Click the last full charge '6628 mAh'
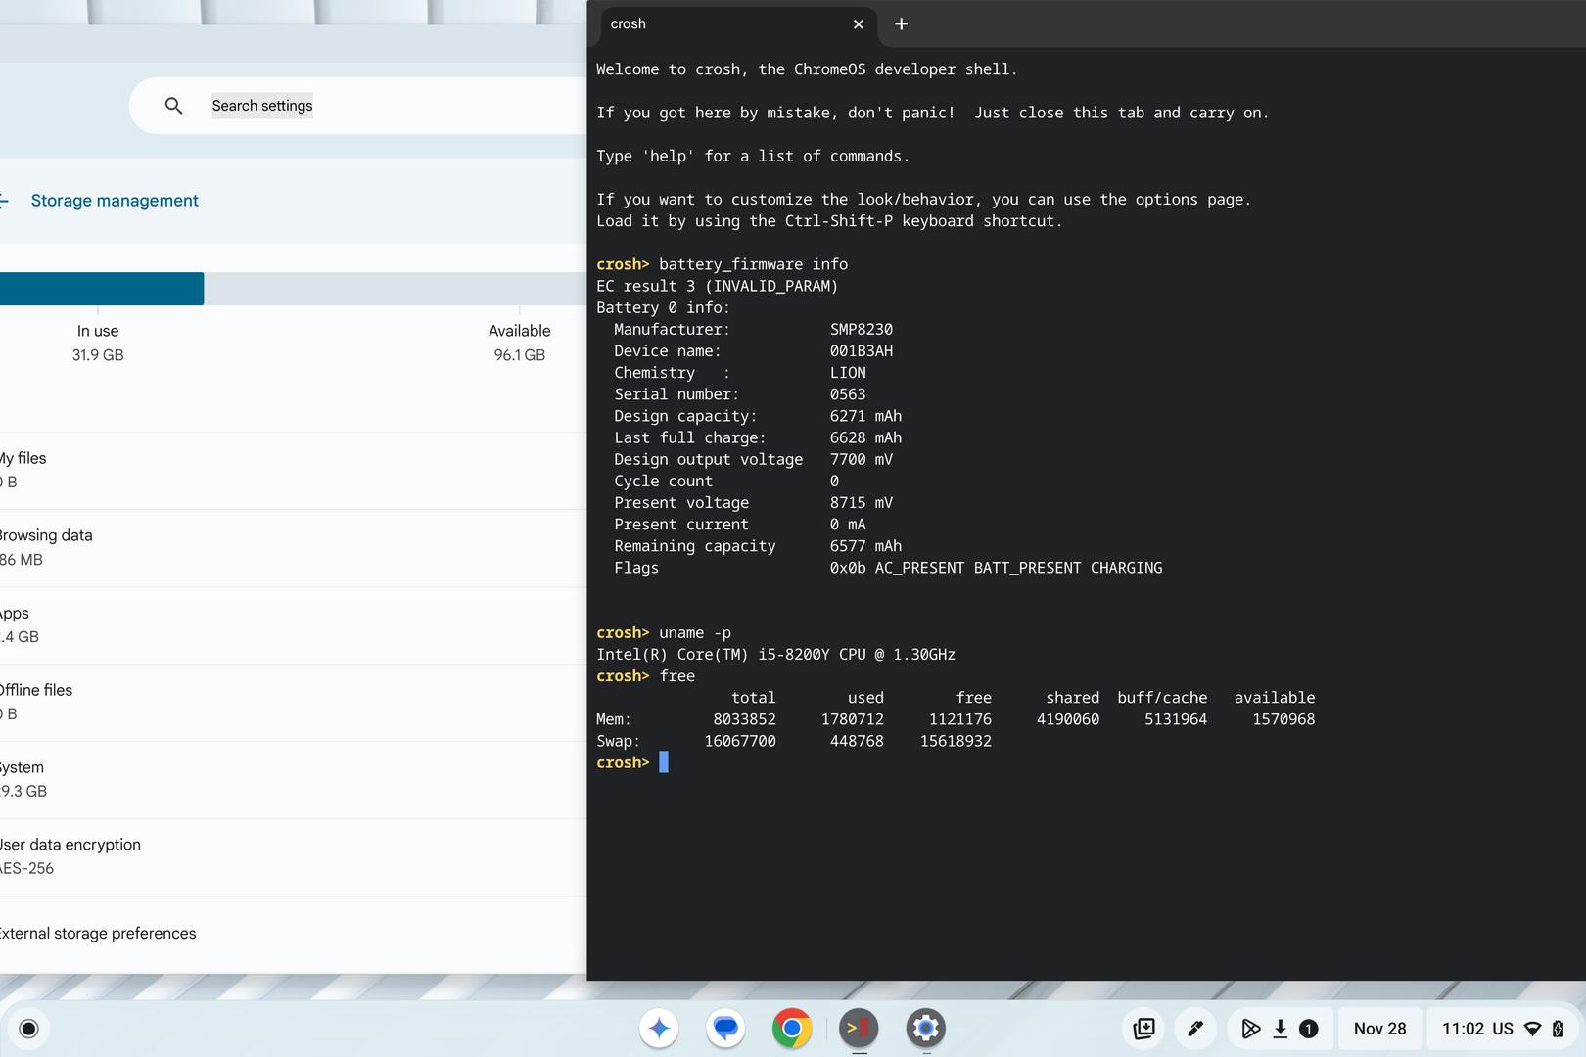The width and height of the screenshot is (1586, 1057). click(866, 437)
